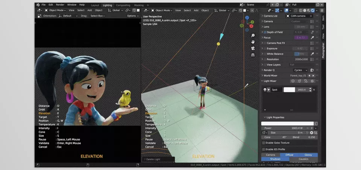Click the Render Q render icon

(x=312, y=70)
